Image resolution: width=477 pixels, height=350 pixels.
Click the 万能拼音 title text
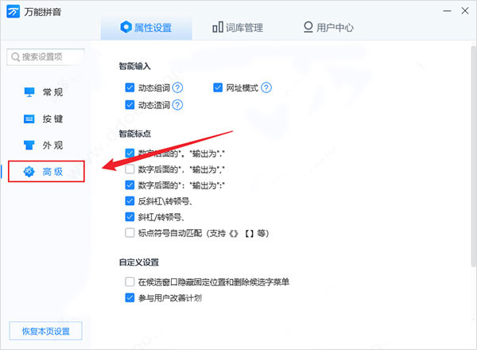[43, 12]
